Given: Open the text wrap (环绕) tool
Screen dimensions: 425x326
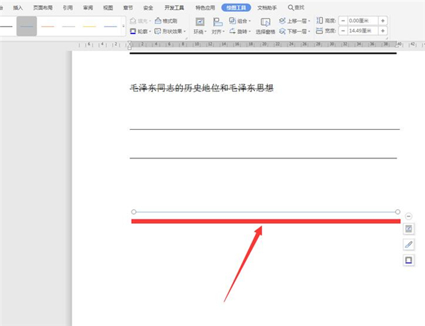Looking at the screenshot, I should pos(200,26).
